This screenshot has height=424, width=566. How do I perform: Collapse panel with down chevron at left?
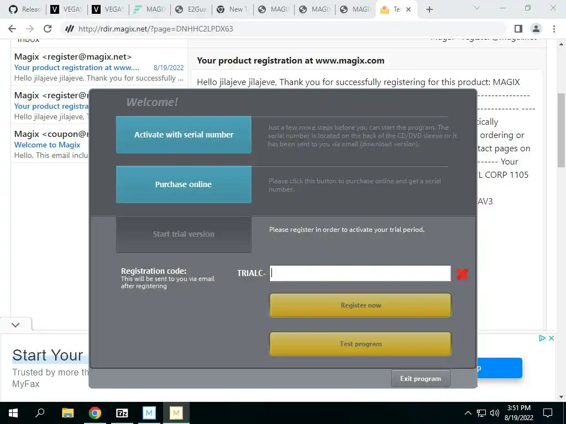pyautogui.click(x=15, y=325)
